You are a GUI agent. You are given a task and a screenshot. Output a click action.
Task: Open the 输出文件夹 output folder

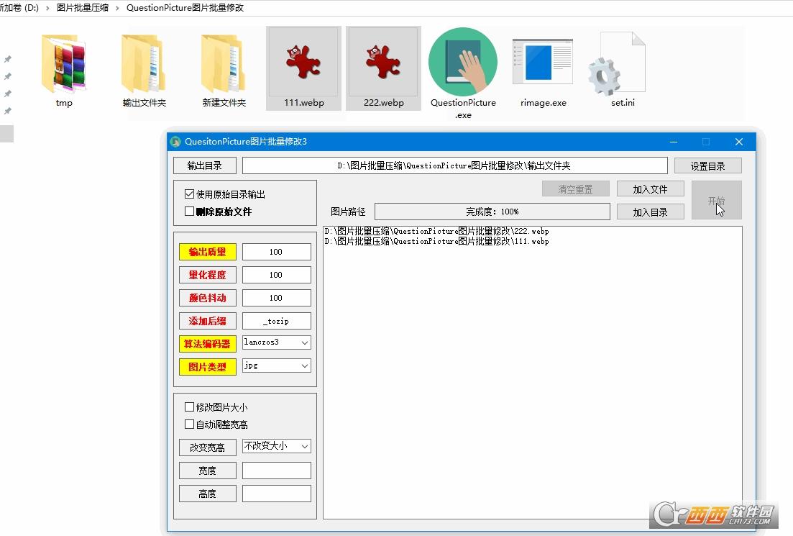pos(145,67)
